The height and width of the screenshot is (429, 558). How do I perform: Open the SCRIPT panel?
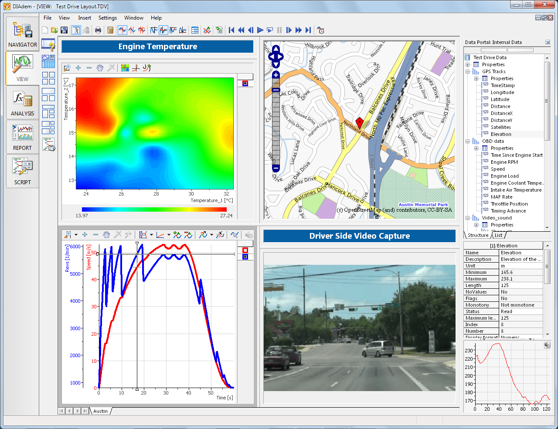22,171
